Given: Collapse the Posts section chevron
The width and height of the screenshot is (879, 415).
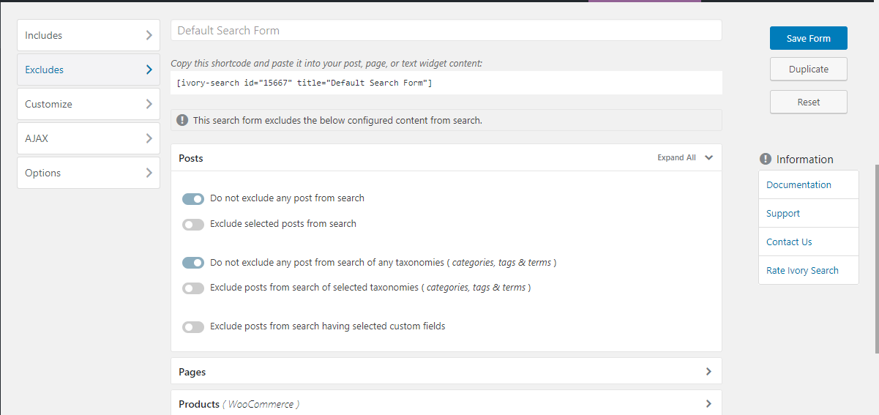Looking at the screenshot, I should click(708, 157).
